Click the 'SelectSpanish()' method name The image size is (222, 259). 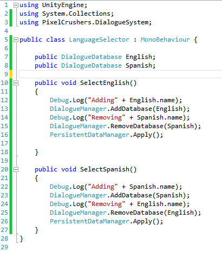click(108, 169)
